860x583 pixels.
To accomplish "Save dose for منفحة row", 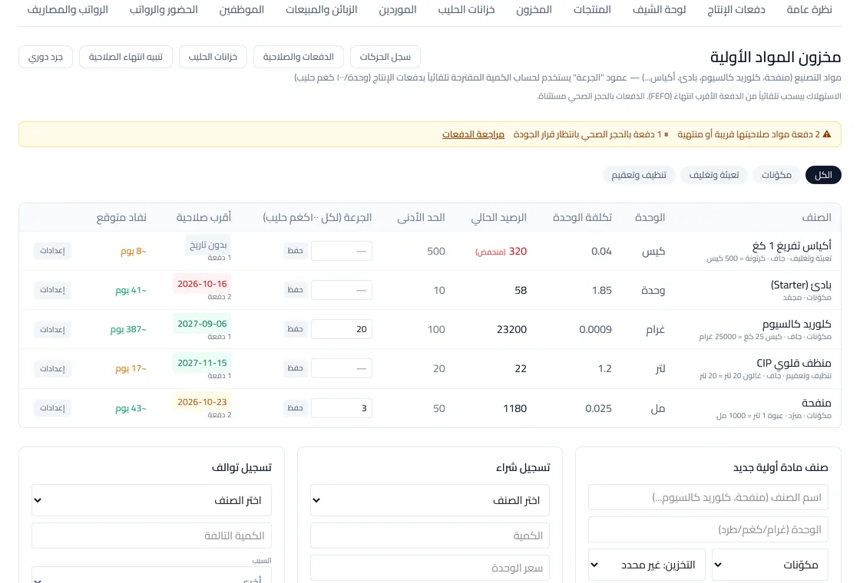I will click(295, 408).
